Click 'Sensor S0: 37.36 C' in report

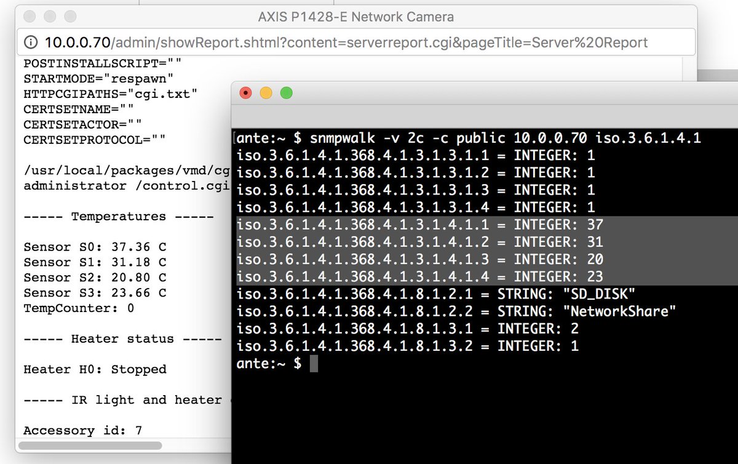click(95, 247)
